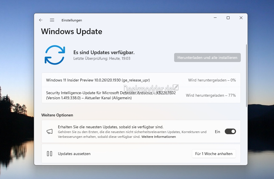Close the Einstellungen window
Screen dimensions: 274x179
pyautogui.click(x=241, y=18)
